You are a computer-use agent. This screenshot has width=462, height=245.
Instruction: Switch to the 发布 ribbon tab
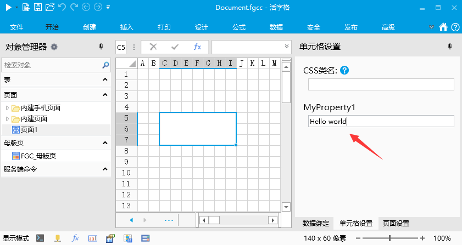pyautogui.click(x=351, y=27)
